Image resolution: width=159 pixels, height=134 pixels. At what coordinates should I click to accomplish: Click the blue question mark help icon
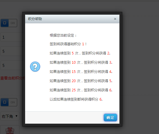[x=35, y=67]
